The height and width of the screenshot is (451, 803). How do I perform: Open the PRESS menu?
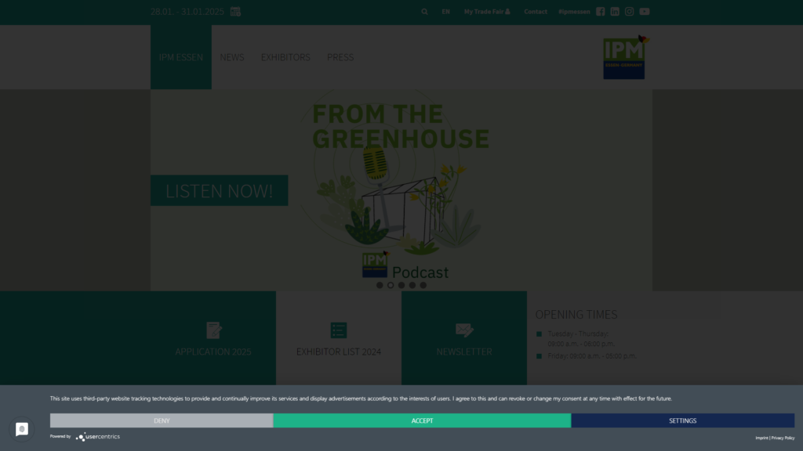340,57
